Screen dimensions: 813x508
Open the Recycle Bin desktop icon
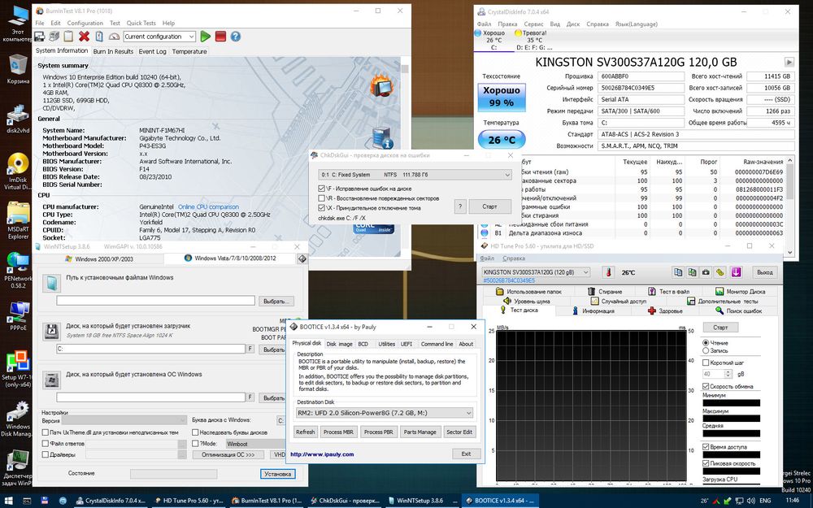coord(18,70)
